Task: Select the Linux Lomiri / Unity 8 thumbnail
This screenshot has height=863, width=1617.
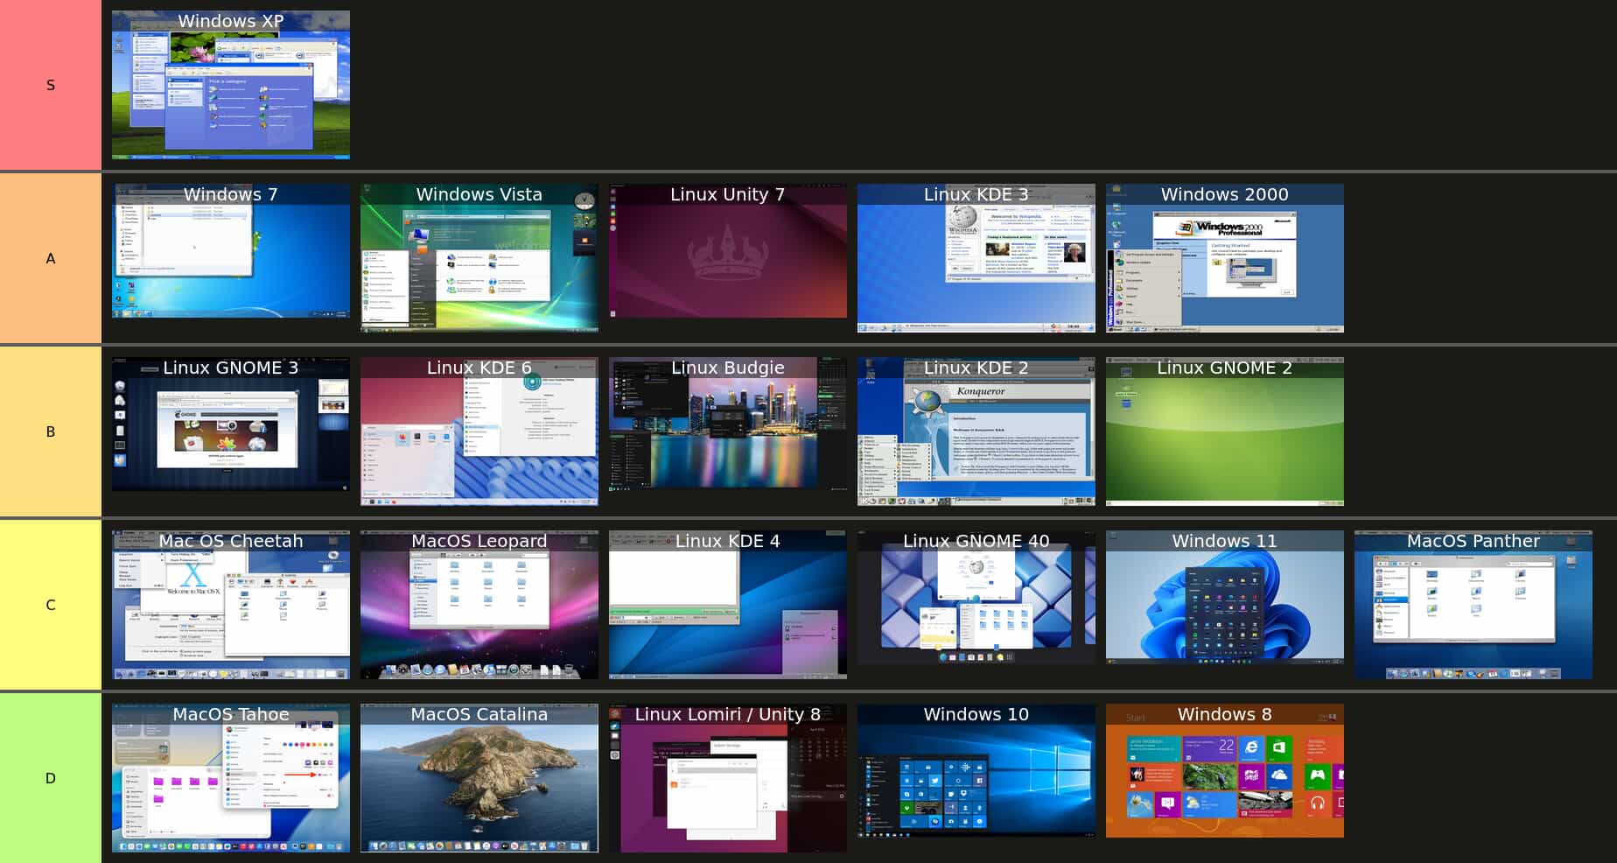Action: (728, 778)
